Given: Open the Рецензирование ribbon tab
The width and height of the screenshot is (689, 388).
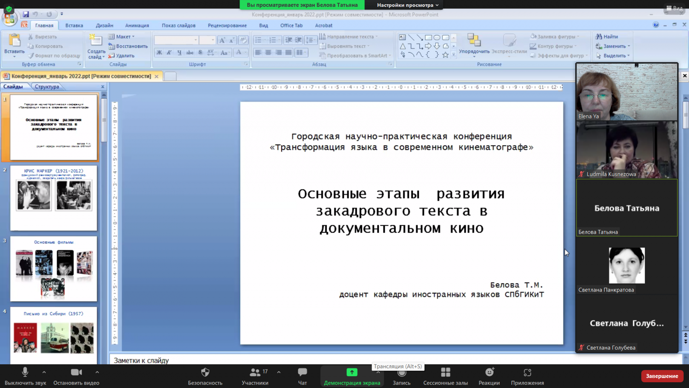Looking at the screenshot, I should tap(227, 25).
